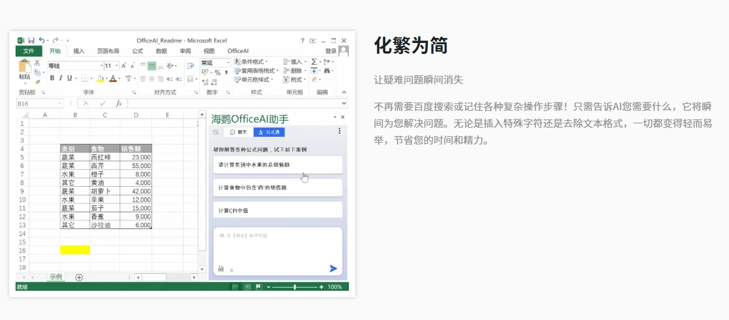Click the Save icon in quick access toolbar
The width and height of the screenshot is (729, 320).
pos(31,40)
